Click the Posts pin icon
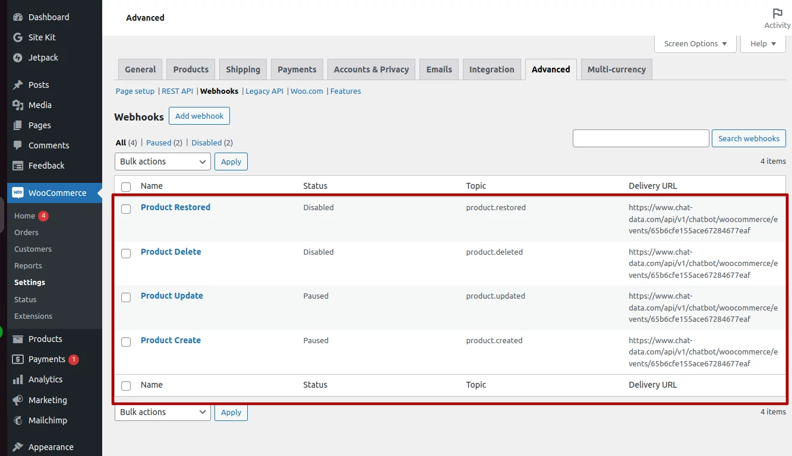The height and width of the screenshot is (456, 792). click(x=18, y=85)
